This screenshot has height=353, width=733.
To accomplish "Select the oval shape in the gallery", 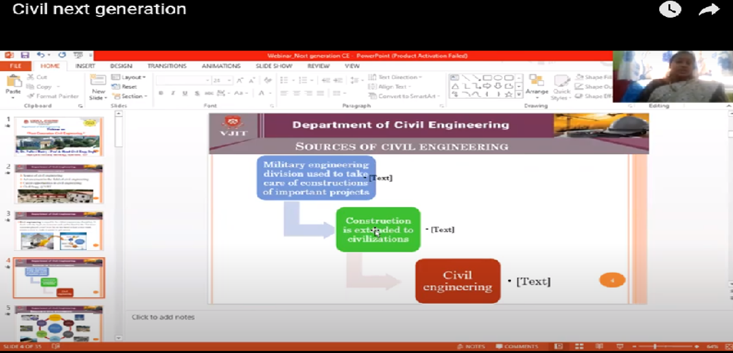I will 498,78.
